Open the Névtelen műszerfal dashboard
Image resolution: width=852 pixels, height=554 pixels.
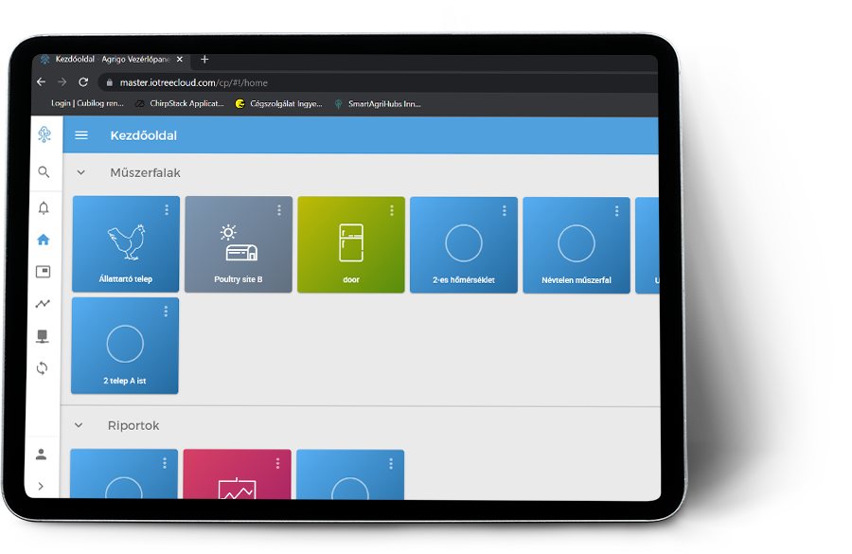[576, 245]
